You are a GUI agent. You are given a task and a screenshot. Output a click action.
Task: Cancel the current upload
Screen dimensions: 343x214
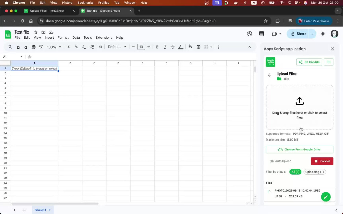click(322, 161)
